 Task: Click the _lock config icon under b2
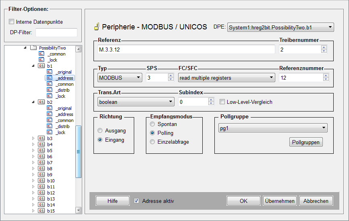(x=50, y=132)
